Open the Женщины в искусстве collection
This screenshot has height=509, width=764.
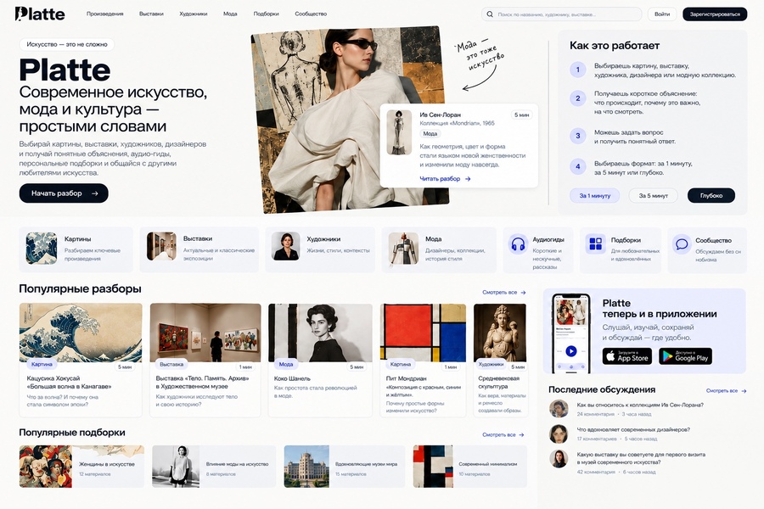tap(81, 467)
